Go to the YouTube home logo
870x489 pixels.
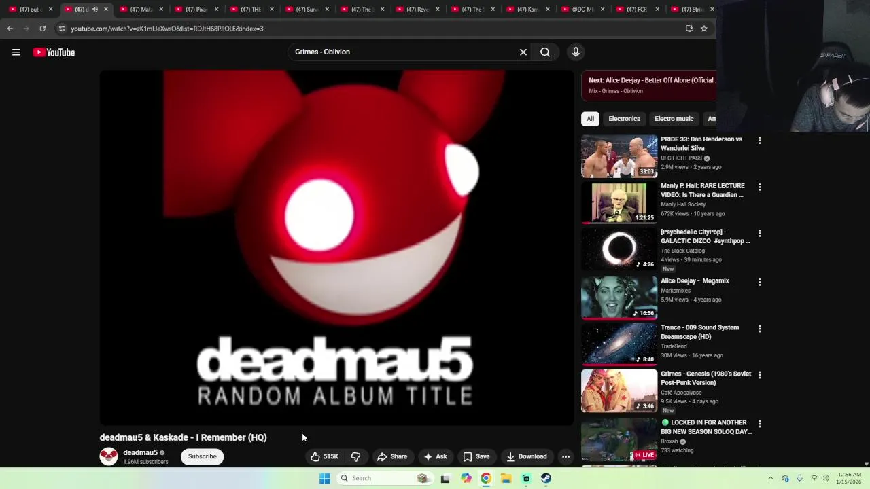(54, 52)
